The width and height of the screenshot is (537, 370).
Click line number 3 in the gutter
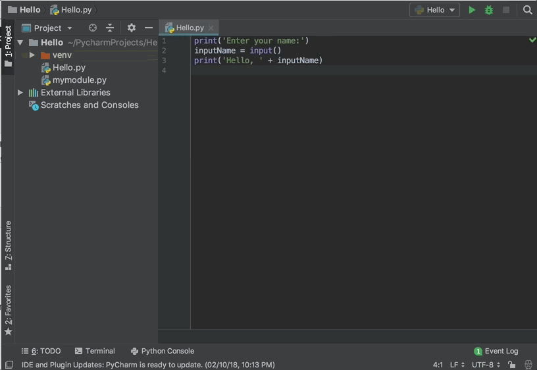click(x=164, y=61)
